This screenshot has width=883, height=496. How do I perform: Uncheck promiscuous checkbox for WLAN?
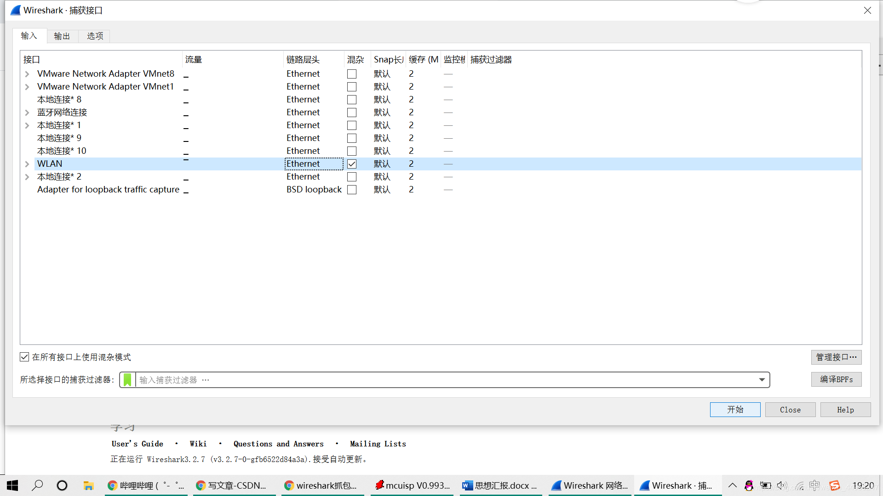click(x=352, y=164)
